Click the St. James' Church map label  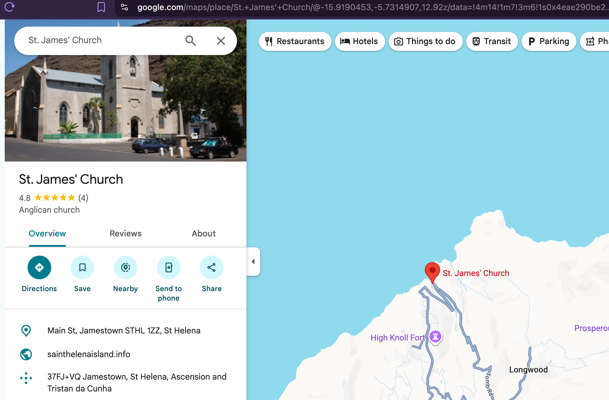(x=476, y=273)
